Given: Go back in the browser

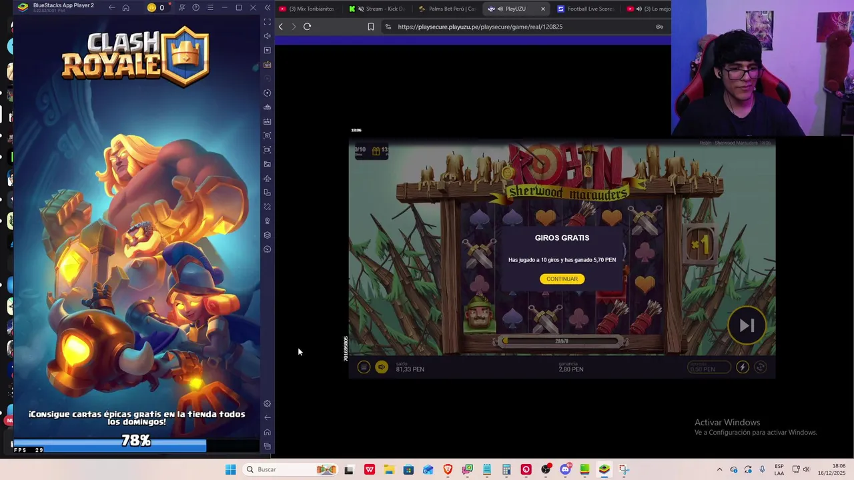Looking at the screenshot, I should point(281,27).
